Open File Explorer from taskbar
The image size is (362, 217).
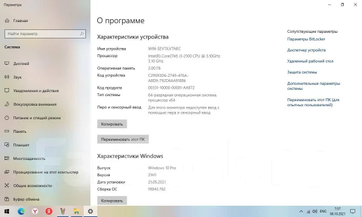click(x=76, y=211)
